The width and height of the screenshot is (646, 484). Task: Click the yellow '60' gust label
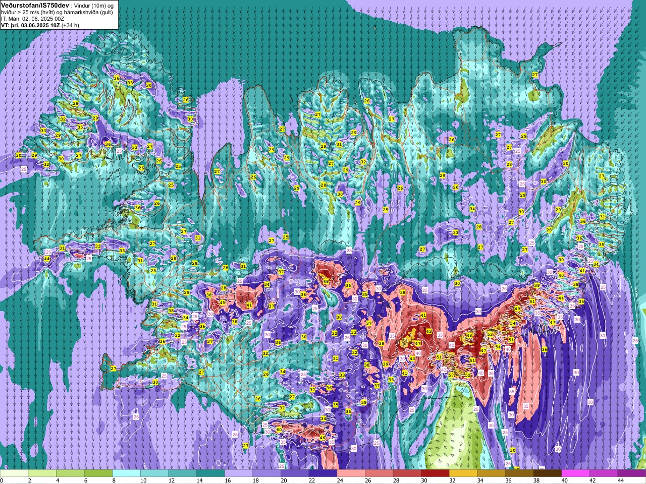279,430
